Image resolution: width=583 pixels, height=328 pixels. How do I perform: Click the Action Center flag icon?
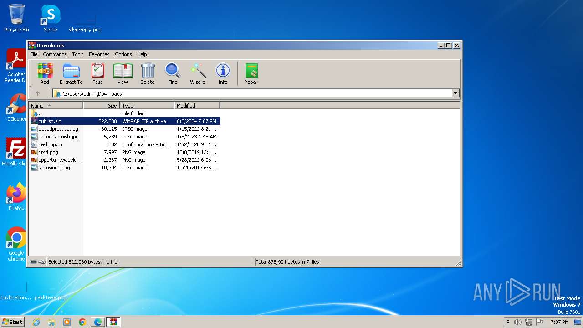pos(540,322)
